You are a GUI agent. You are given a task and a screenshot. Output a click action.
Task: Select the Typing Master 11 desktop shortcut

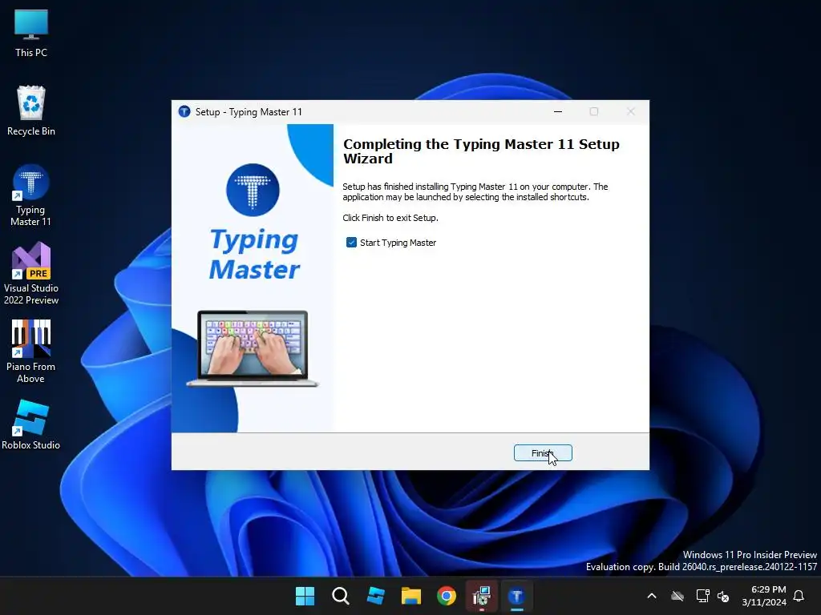31,195
